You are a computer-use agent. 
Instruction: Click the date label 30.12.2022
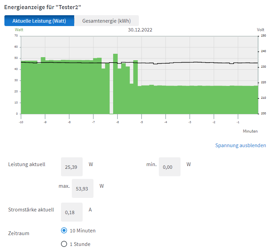point(140,30)
